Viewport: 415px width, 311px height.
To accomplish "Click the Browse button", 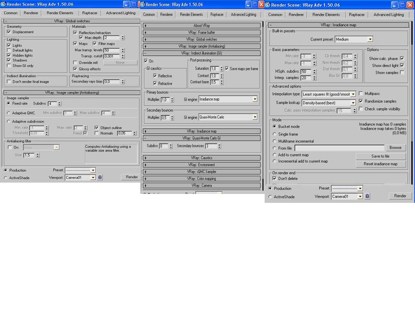I will click(395, 147).
